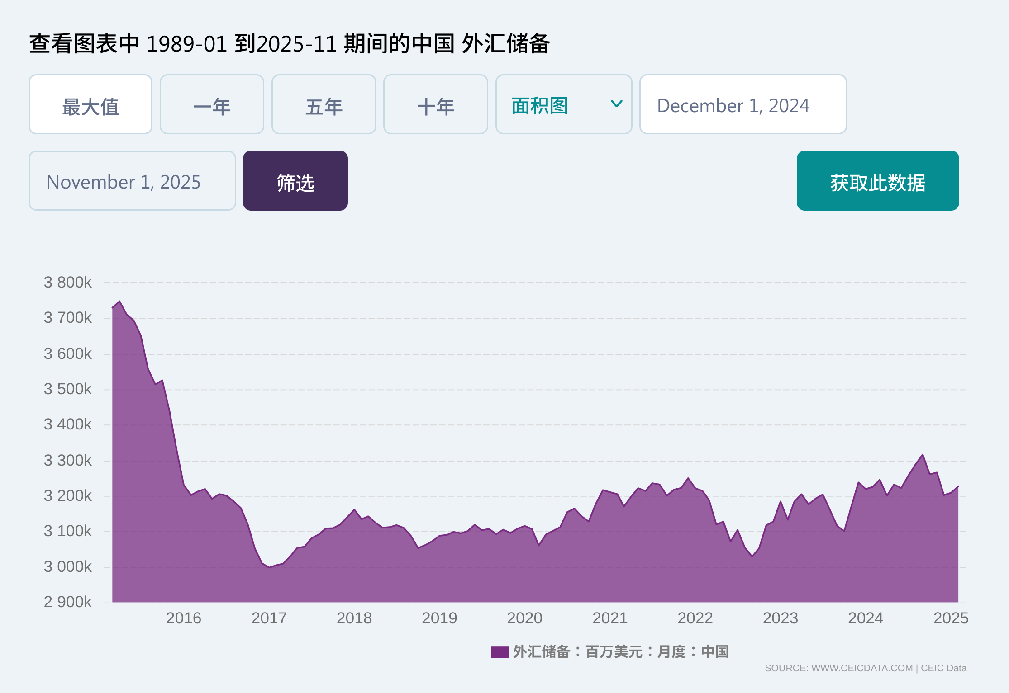The width and height of the screenshot is (1009, 693).
Task: Click the chart's highest peak near 2015
Action: point(119,302)
